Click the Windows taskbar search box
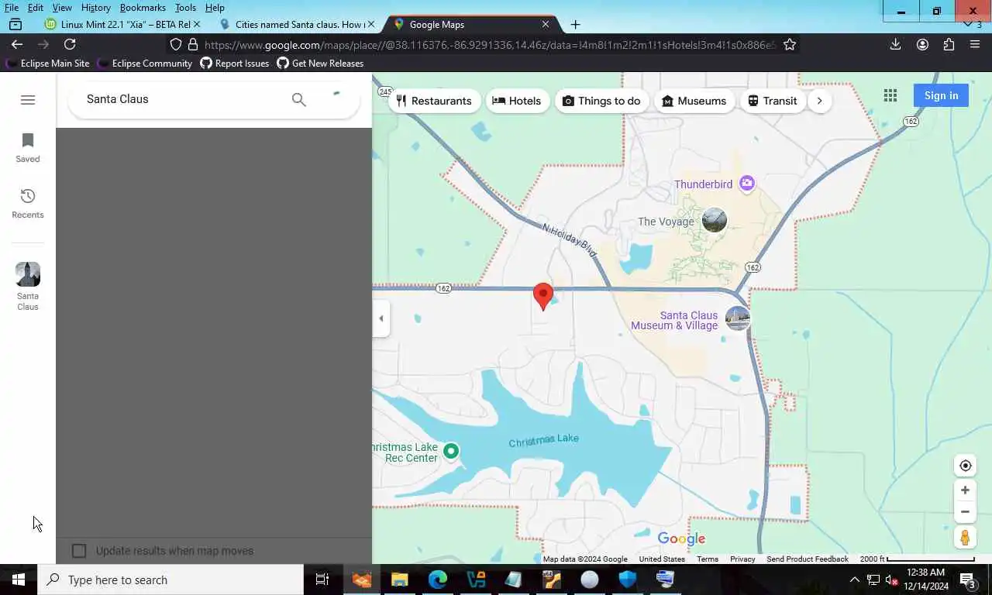This screenshot has width=992, height=595. coord(170,580)
